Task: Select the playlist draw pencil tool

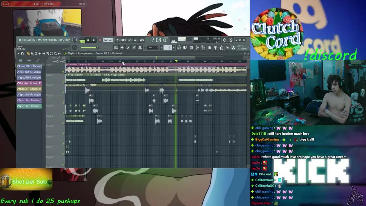Action: (28, 54)
